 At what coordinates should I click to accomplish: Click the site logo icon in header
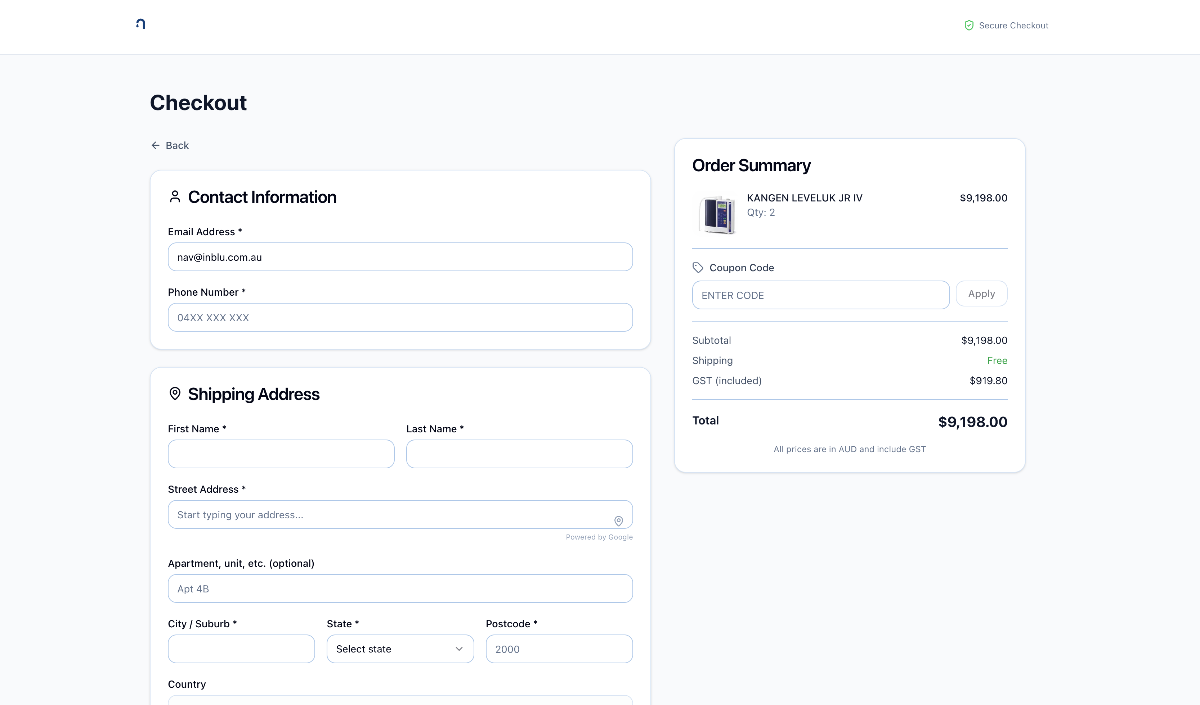coord(140,24)
